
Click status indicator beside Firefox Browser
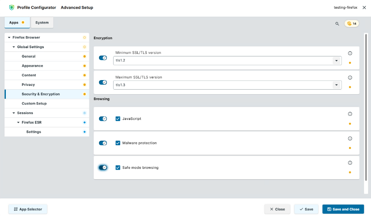pos(84,37)
